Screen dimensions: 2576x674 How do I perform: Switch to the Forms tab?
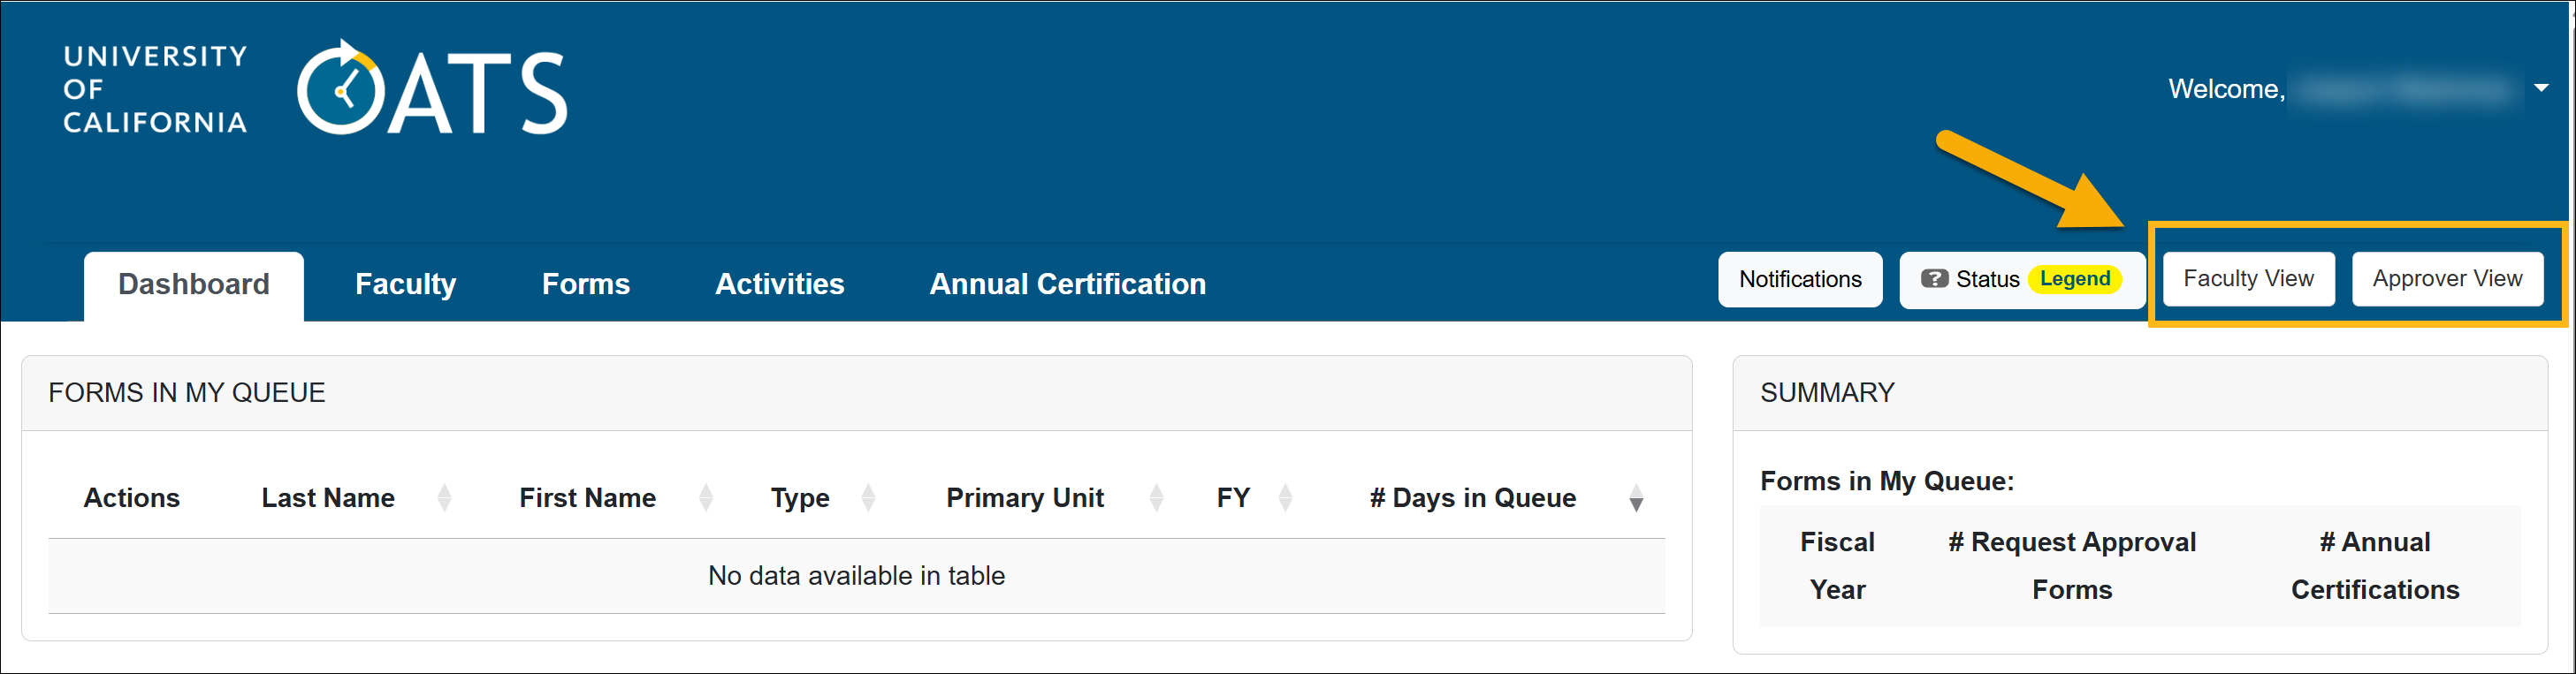coord(585,284)
